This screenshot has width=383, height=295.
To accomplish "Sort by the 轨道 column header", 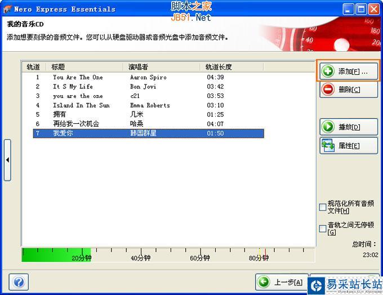I will click(33, 67).
